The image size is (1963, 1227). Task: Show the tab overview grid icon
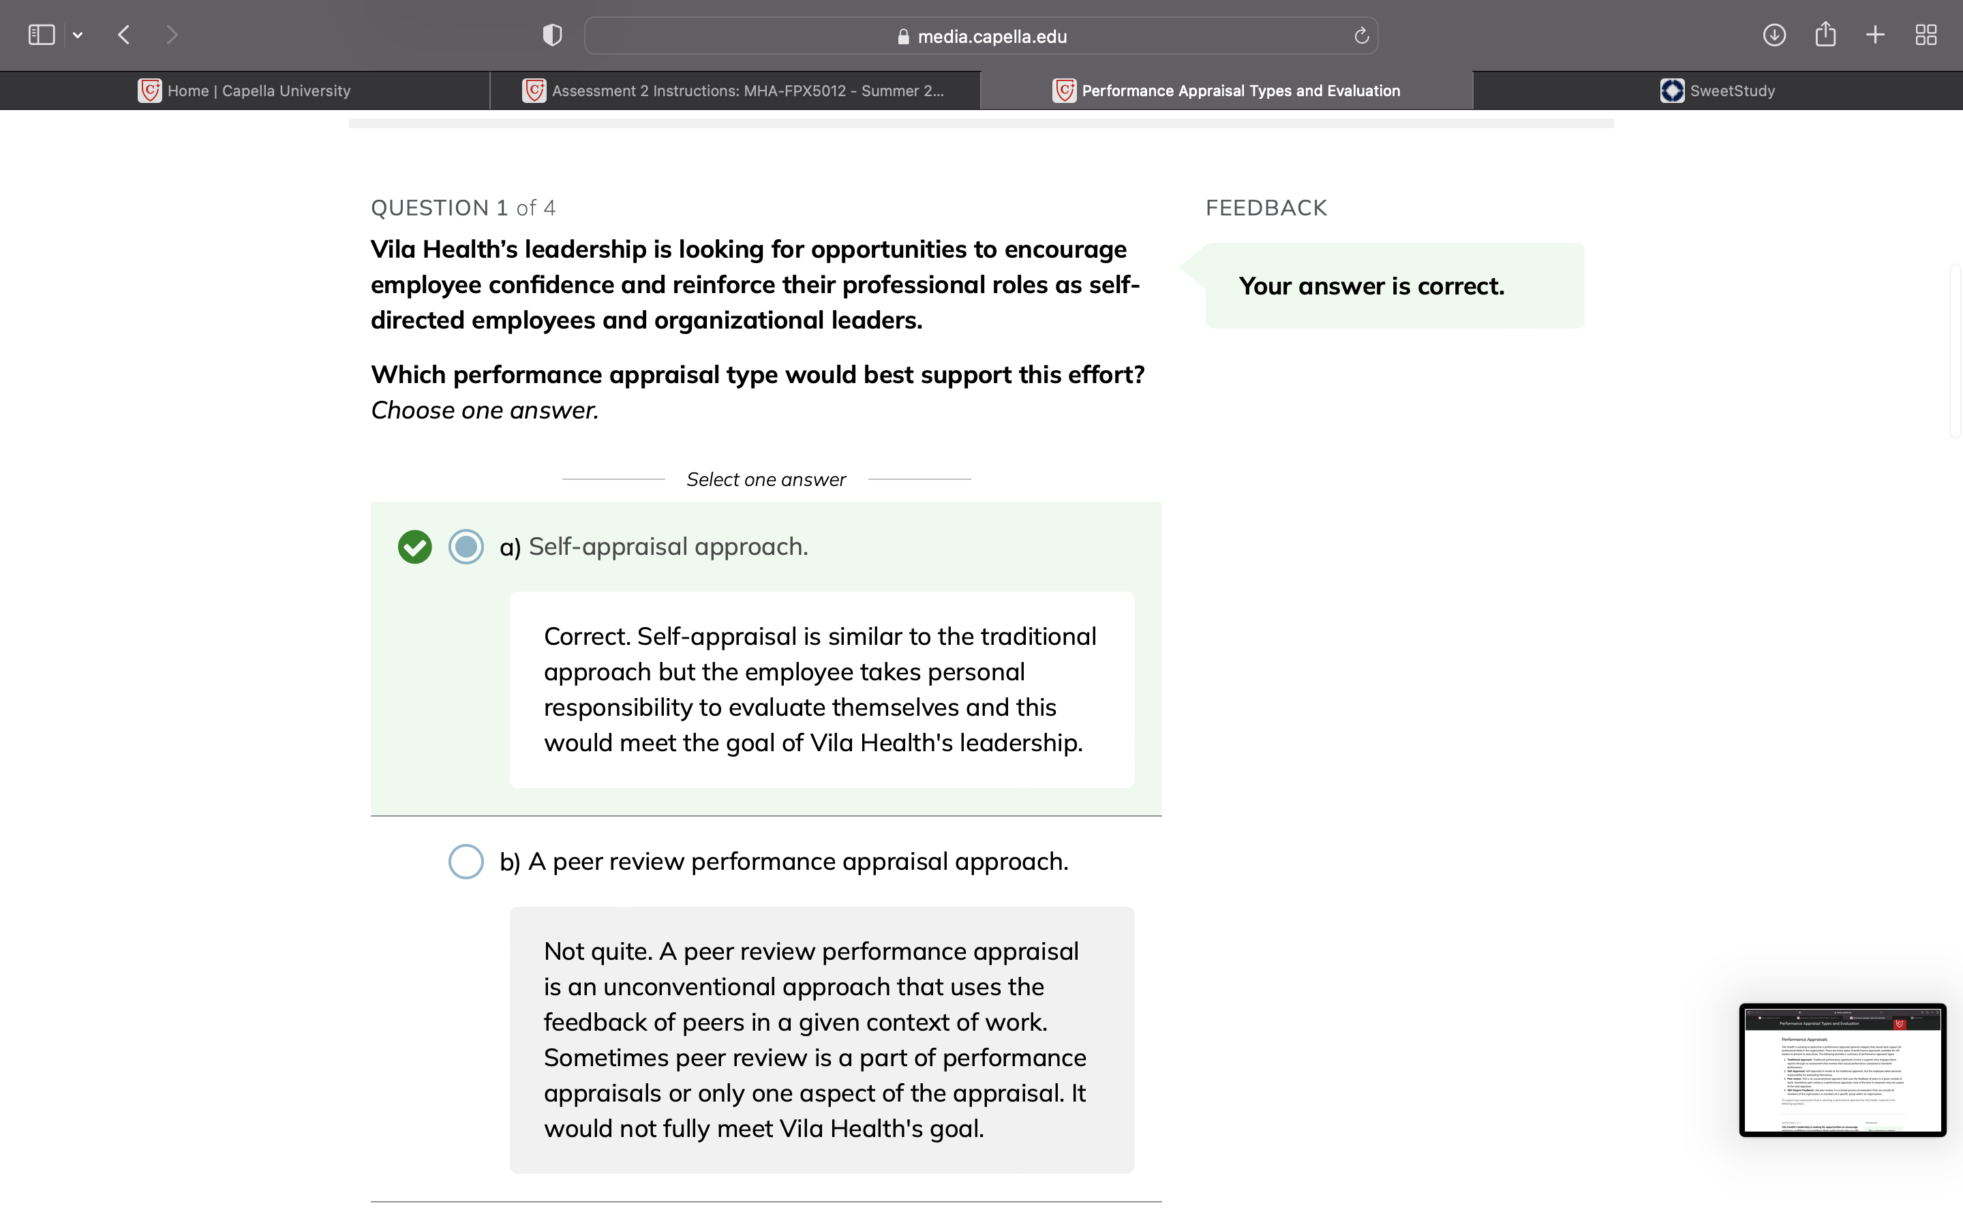click(1926, 35)
